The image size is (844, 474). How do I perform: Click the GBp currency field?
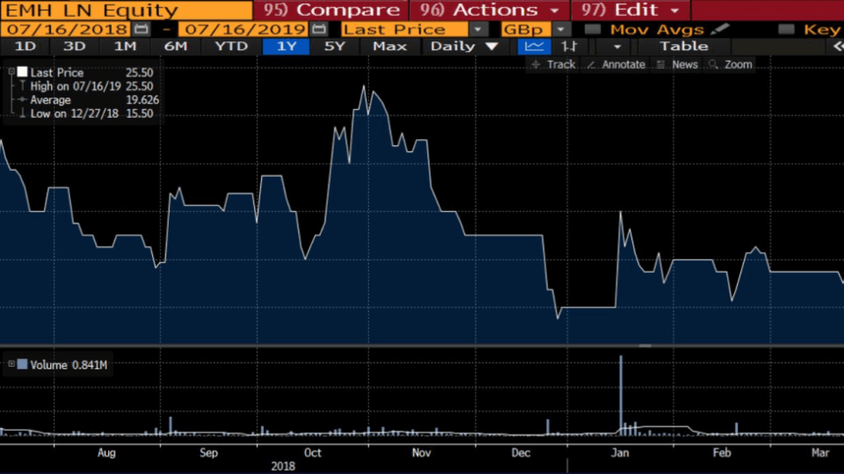[526, 29]
